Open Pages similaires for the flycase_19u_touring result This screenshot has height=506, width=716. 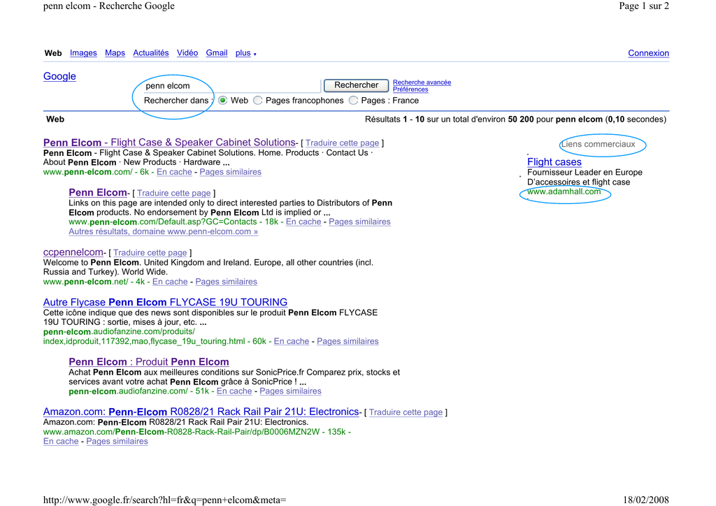click(348, 341)
